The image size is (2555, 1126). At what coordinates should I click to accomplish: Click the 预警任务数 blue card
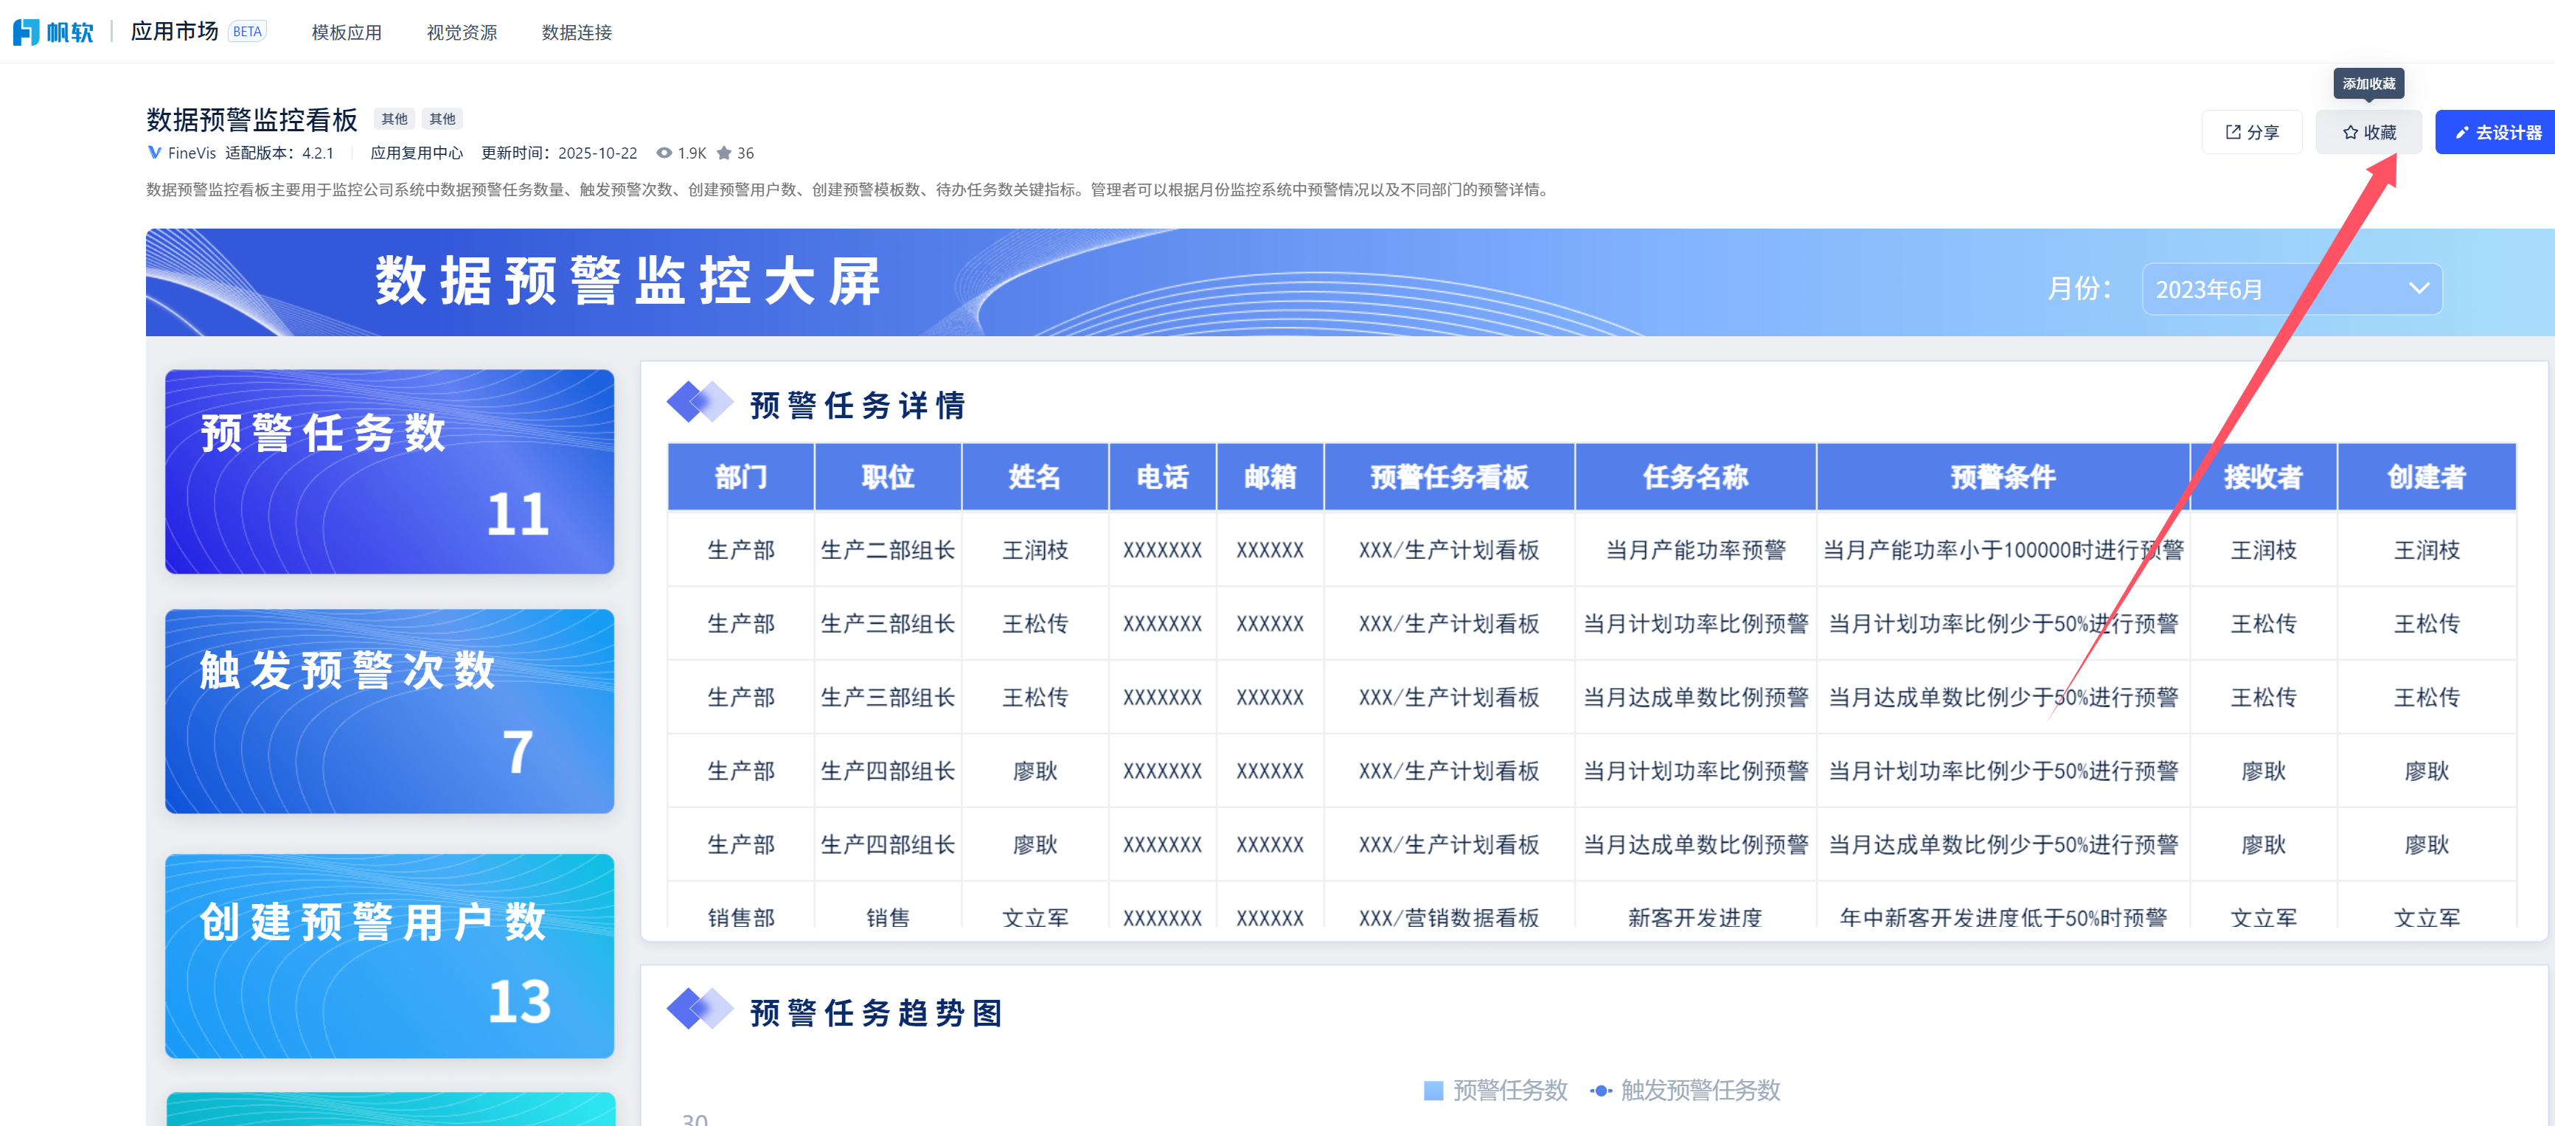(389, 471)
